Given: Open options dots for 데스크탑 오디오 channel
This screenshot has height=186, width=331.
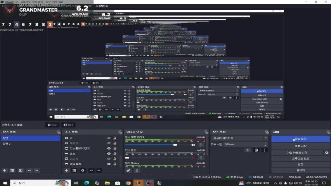Looking at the screenshot, I should (x=201, y=145).
